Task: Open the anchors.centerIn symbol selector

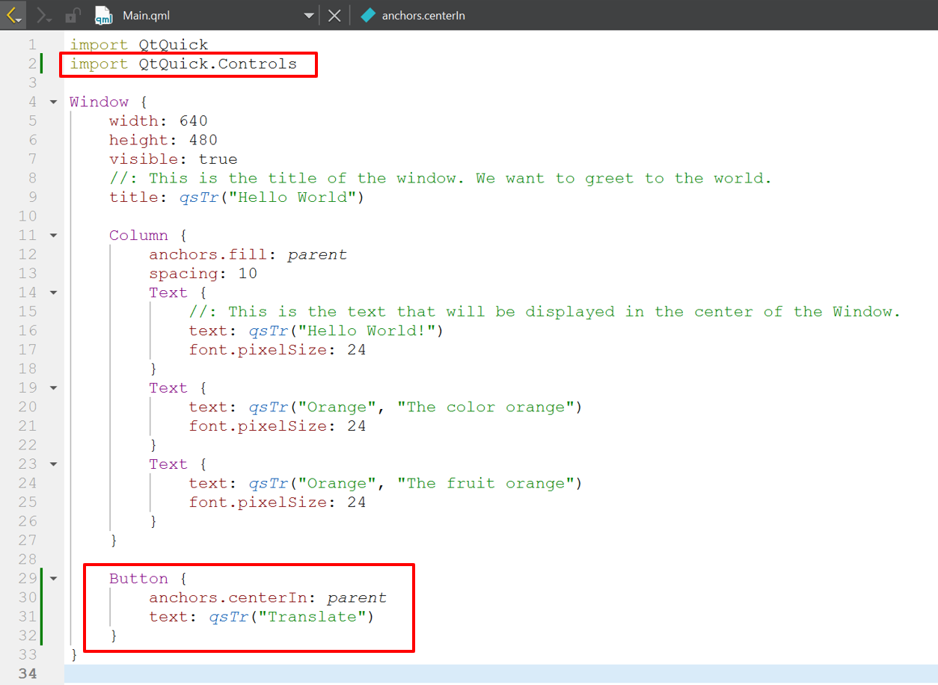Action: coord(423,16)
